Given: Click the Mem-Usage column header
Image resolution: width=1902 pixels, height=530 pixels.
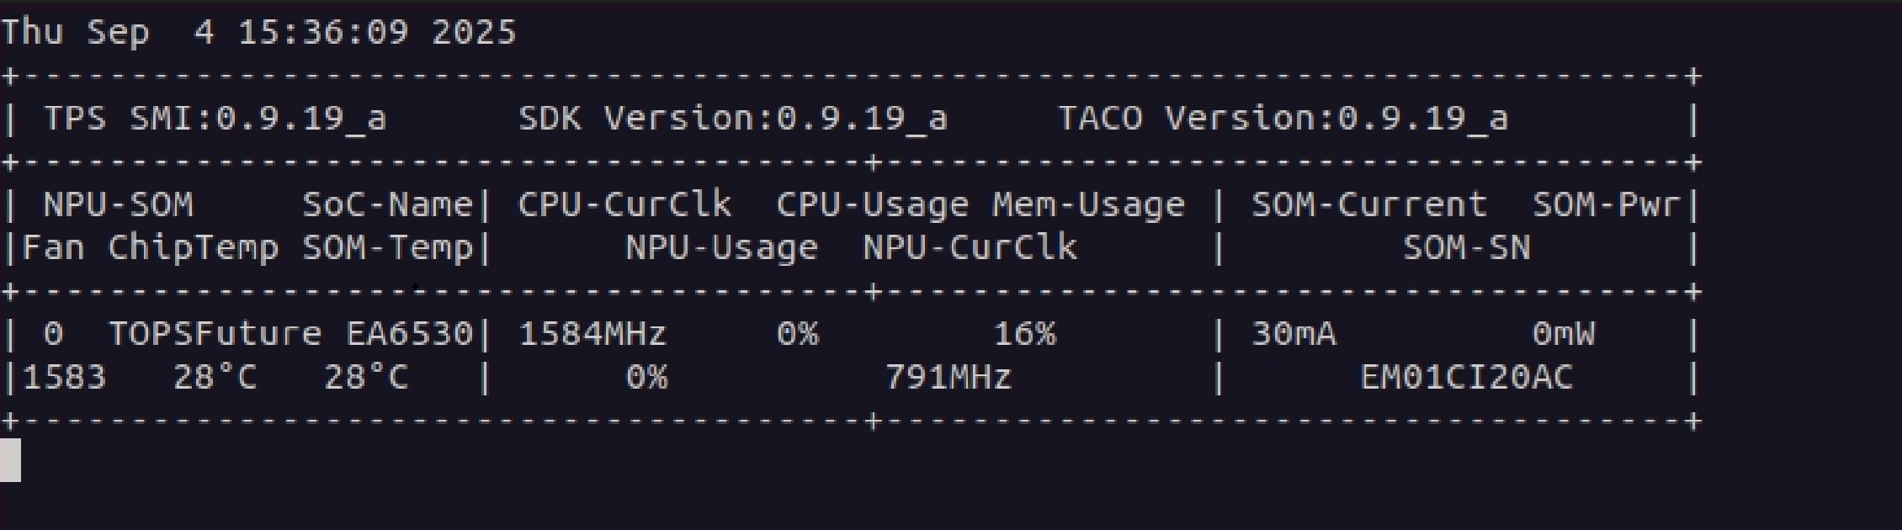Looking at the screenshot, I should pos(1087,205).
